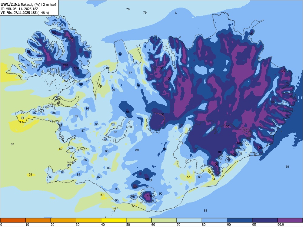This screenshot has width=303, height=227.
Task: Pick the dark navy 95–99.9 legend swatch
Action: tap(265, 220)
